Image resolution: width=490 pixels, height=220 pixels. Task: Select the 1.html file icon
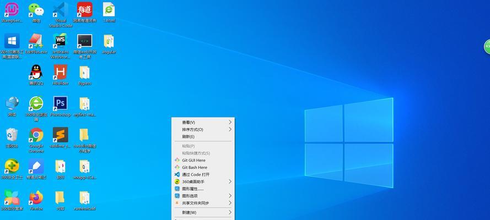coord(109,13)
